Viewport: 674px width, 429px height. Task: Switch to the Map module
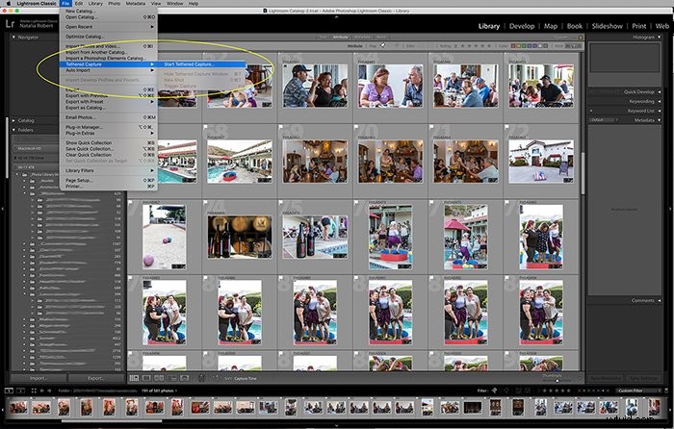(x=551, y=26)
